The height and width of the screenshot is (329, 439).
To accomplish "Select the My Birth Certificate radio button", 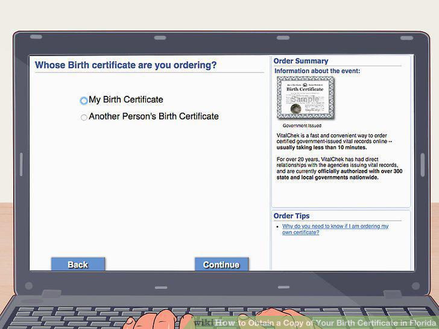I will [x=84, y=101].
